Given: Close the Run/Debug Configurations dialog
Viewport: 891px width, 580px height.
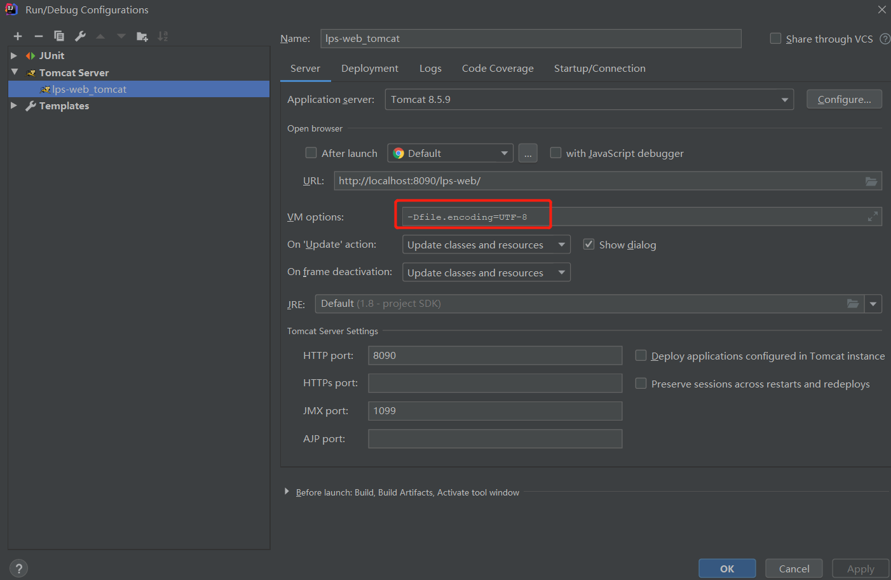Looking at the screenshot, I should 881,10.
